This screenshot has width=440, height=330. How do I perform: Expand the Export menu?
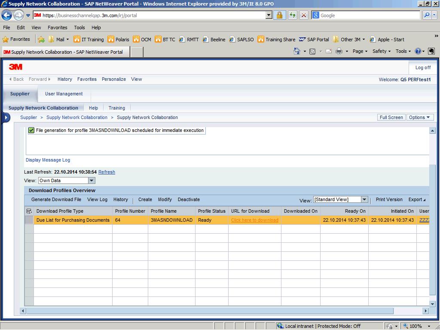(x=417, y=199)
